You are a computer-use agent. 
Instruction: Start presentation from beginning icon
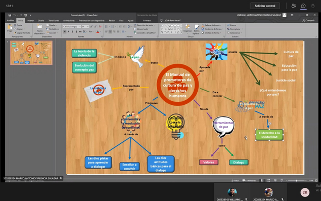pos(26,15)
